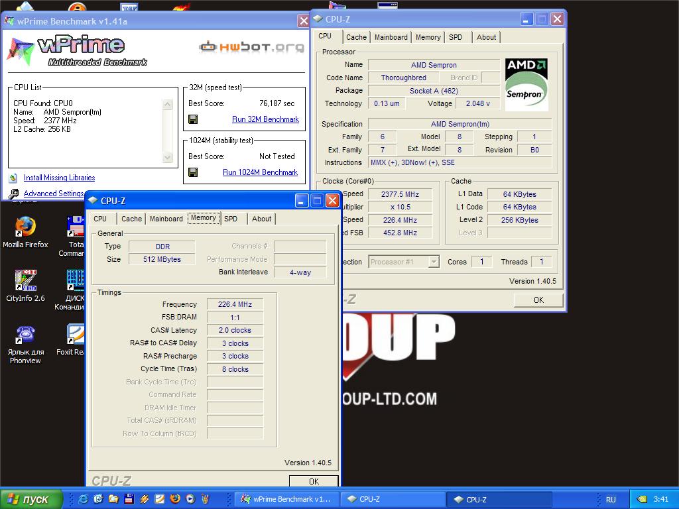The image size is (679, 509).
Task: Click the Core Speed value 2377.5 MHz
Action: 400,194
